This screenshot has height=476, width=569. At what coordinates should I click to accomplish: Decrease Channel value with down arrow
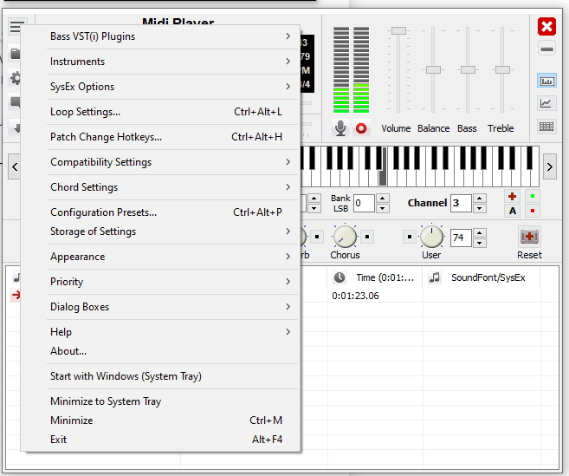480,208
